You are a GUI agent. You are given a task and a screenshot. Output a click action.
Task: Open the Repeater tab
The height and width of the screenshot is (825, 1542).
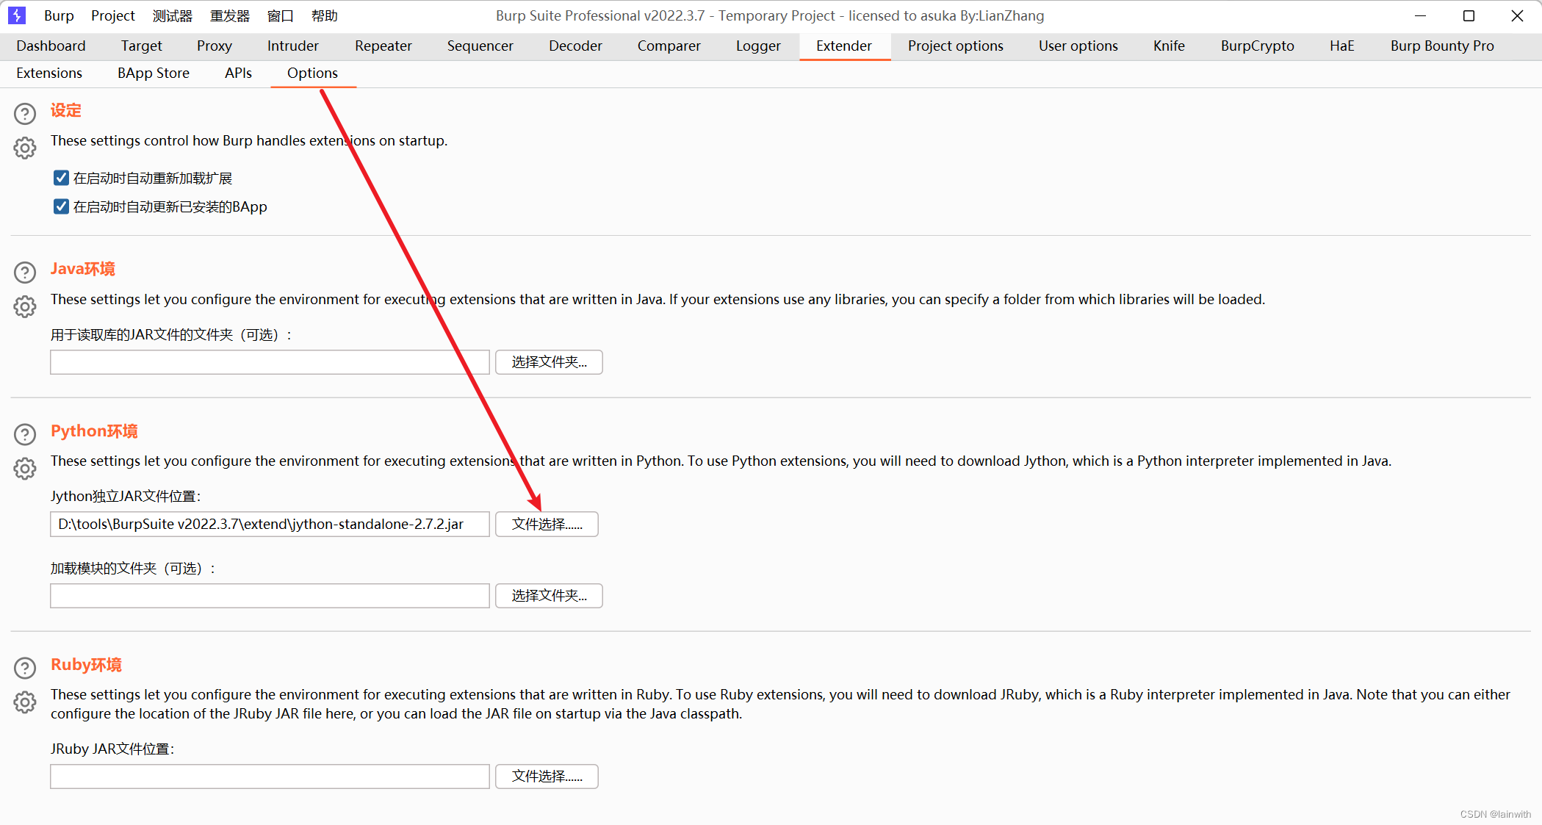coord(383,46)
